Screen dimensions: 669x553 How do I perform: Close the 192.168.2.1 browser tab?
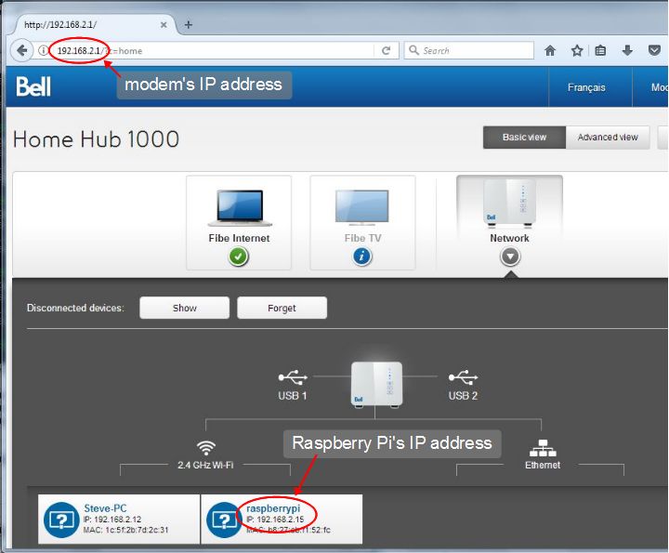tap(164, 25)
